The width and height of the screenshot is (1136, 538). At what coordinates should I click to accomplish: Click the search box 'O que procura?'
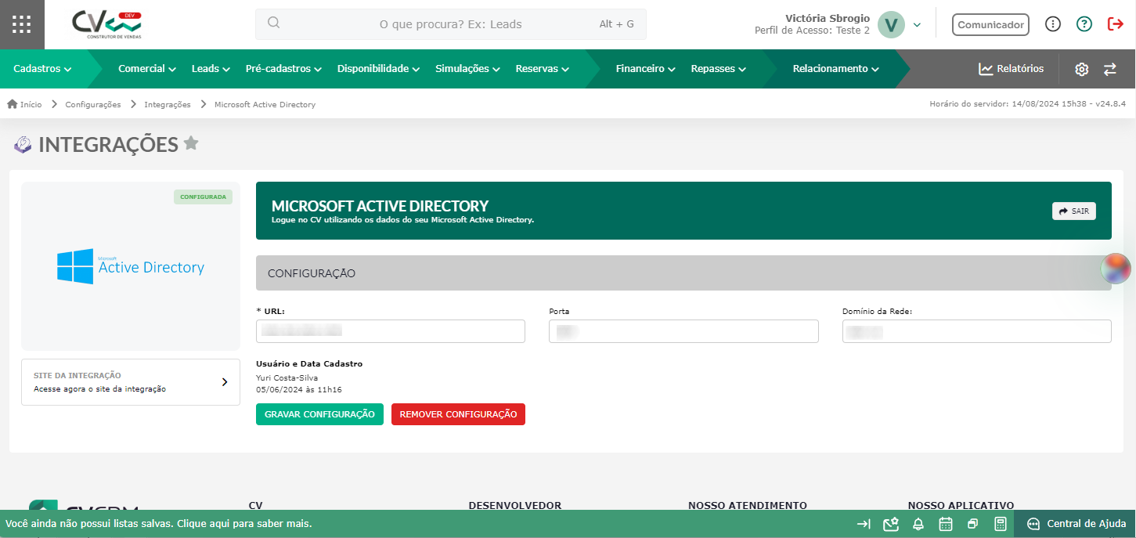point(450,24)
